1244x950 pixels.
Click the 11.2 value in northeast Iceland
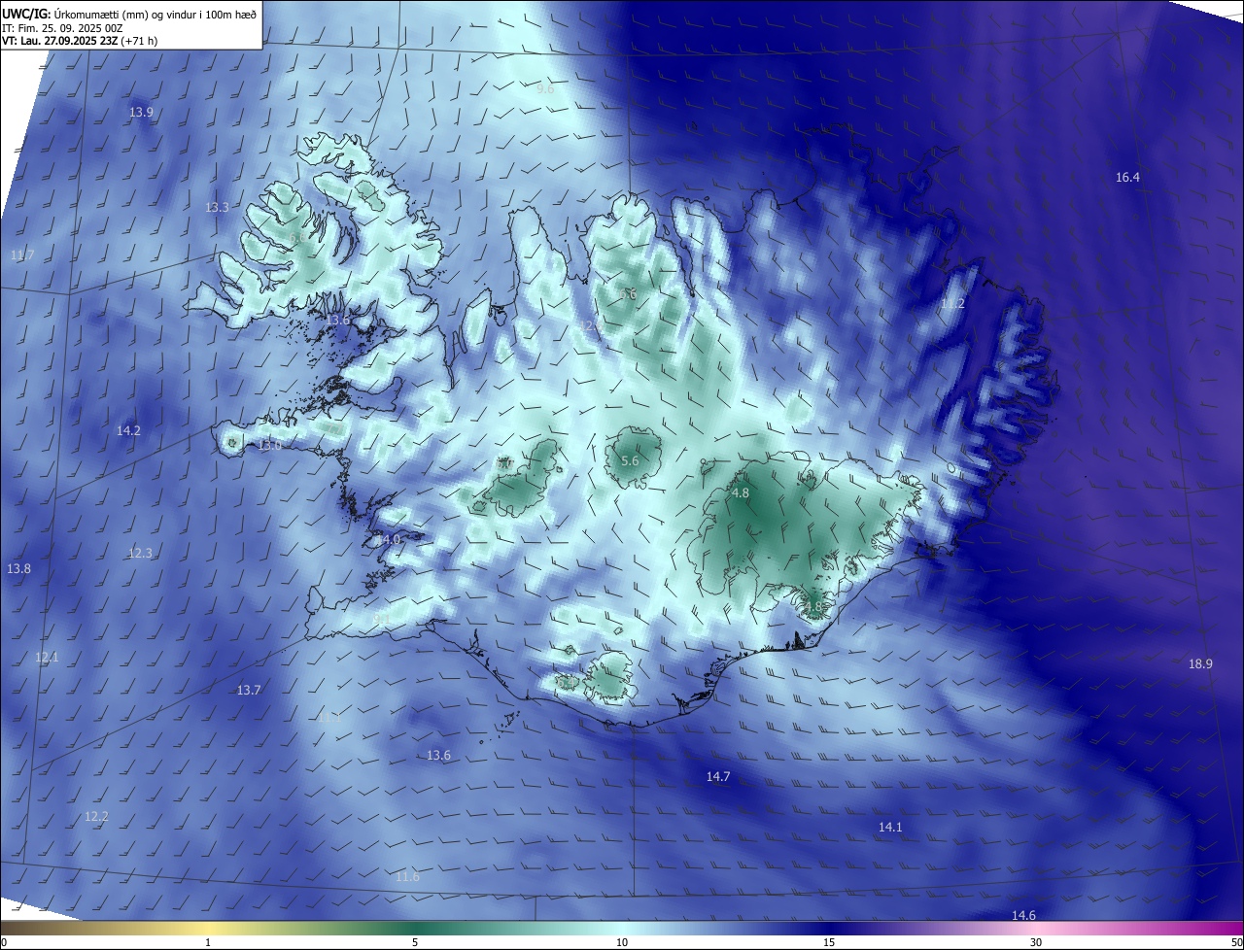(952, 304)
